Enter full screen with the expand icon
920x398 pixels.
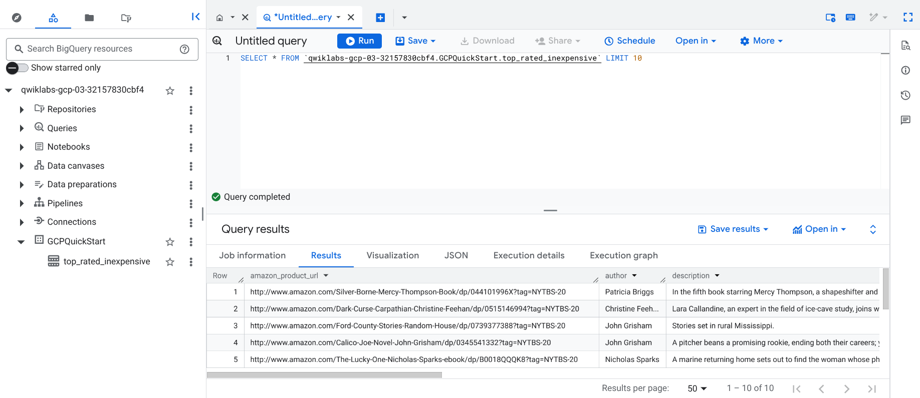coord(908,17)
